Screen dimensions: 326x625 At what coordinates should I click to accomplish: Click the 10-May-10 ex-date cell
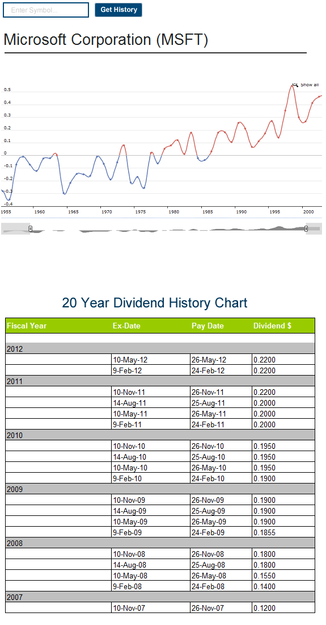tap(151, 467)
